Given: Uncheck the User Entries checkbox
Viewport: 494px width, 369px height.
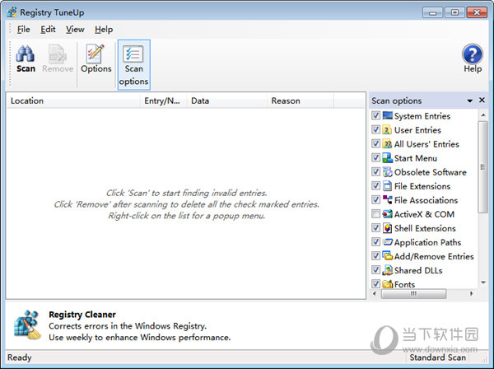Looking at the screenshot, I should tap(375, 129).
